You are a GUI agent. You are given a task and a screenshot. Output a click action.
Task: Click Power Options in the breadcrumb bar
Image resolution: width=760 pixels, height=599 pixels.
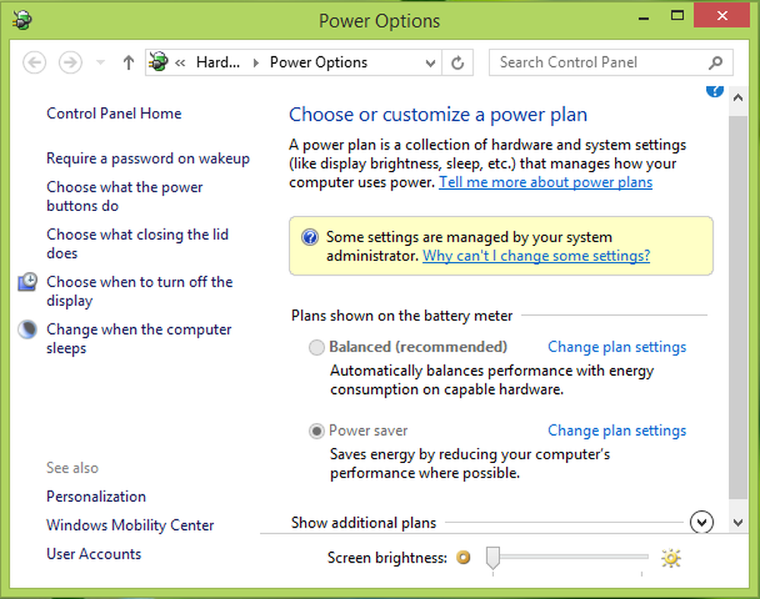click(318, 62)
